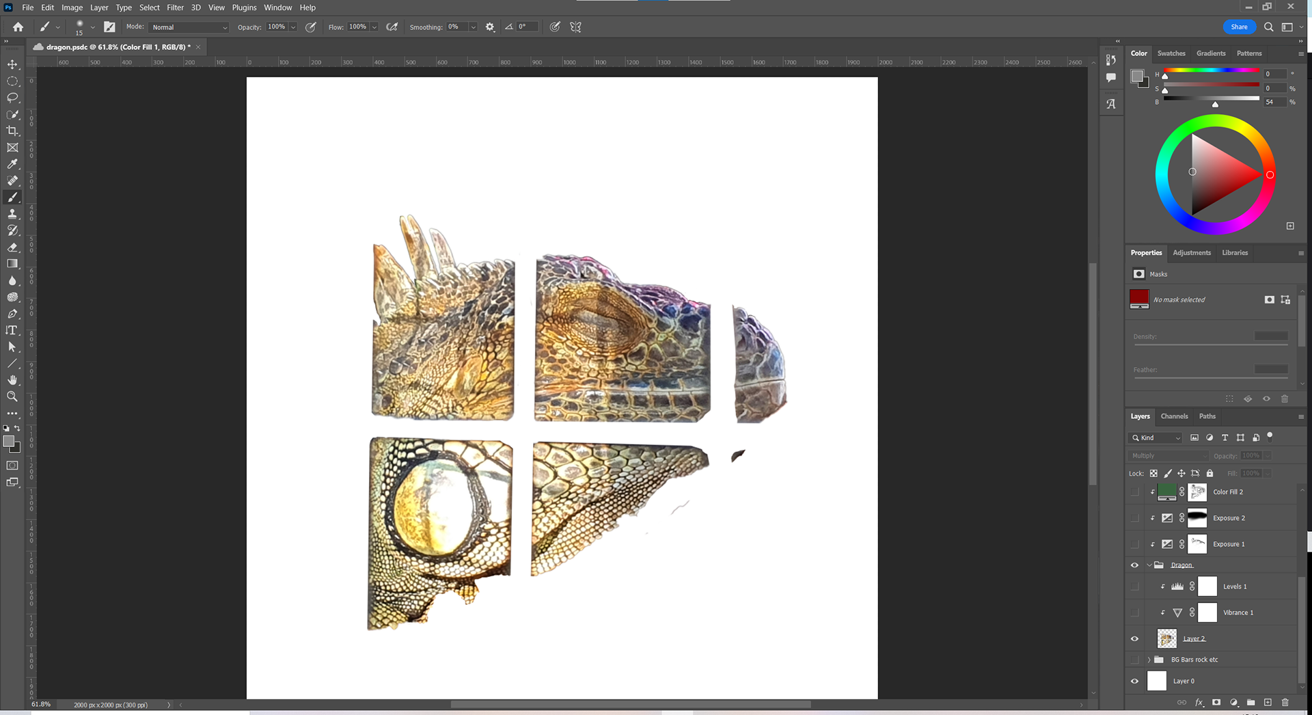
Task: Open the Opacity dropdown arrow in options bar
Action: 293,27
